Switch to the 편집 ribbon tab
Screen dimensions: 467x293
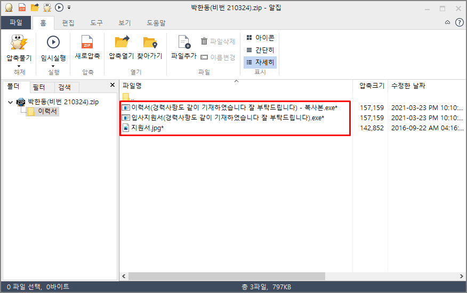[x=68, y=23]
